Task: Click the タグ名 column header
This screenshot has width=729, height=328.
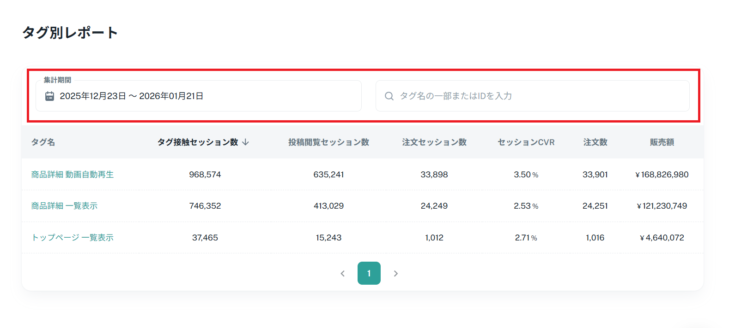Action: [x=43, y=142]
